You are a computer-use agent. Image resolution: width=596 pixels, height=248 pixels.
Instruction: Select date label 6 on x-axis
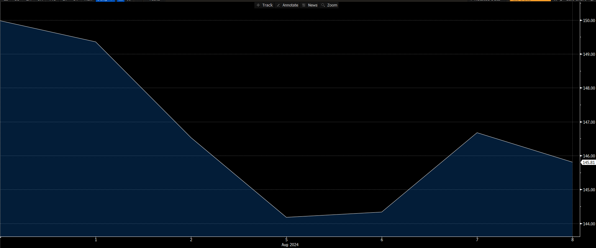click(382, 240)
